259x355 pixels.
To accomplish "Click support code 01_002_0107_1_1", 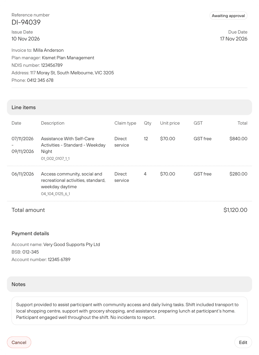I will (x=55, y=158).
